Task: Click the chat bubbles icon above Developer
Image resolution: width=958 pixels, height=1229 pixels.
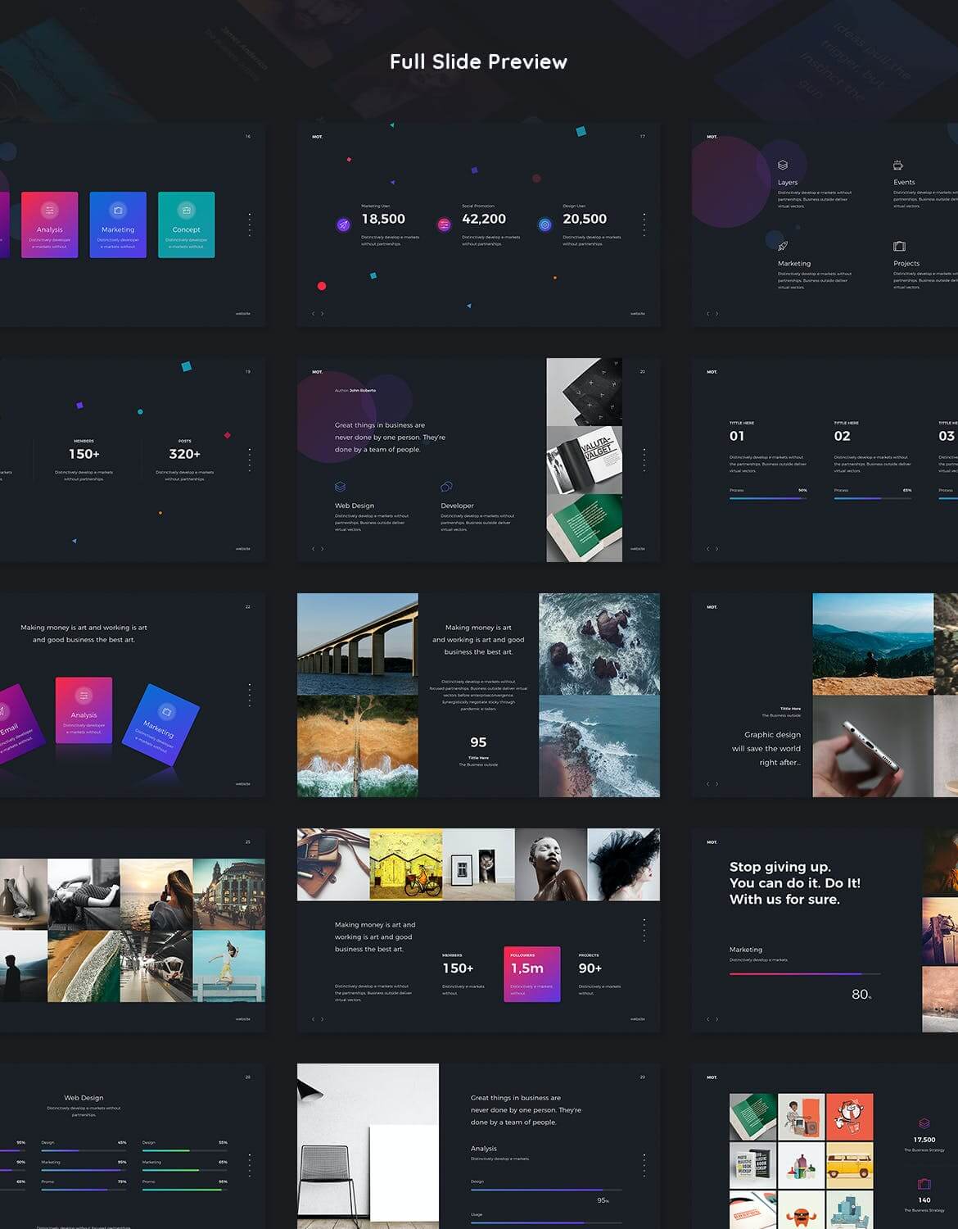Action: pos(446,487)
